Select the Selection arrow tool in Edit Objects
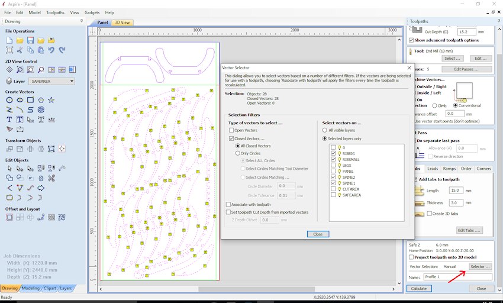The width and height of the screenshot is (503, 303). pos(9,168)
